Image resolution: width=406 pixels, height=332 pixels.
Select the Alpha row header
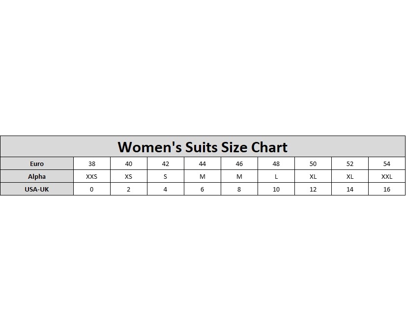click(x=37, y=177)
